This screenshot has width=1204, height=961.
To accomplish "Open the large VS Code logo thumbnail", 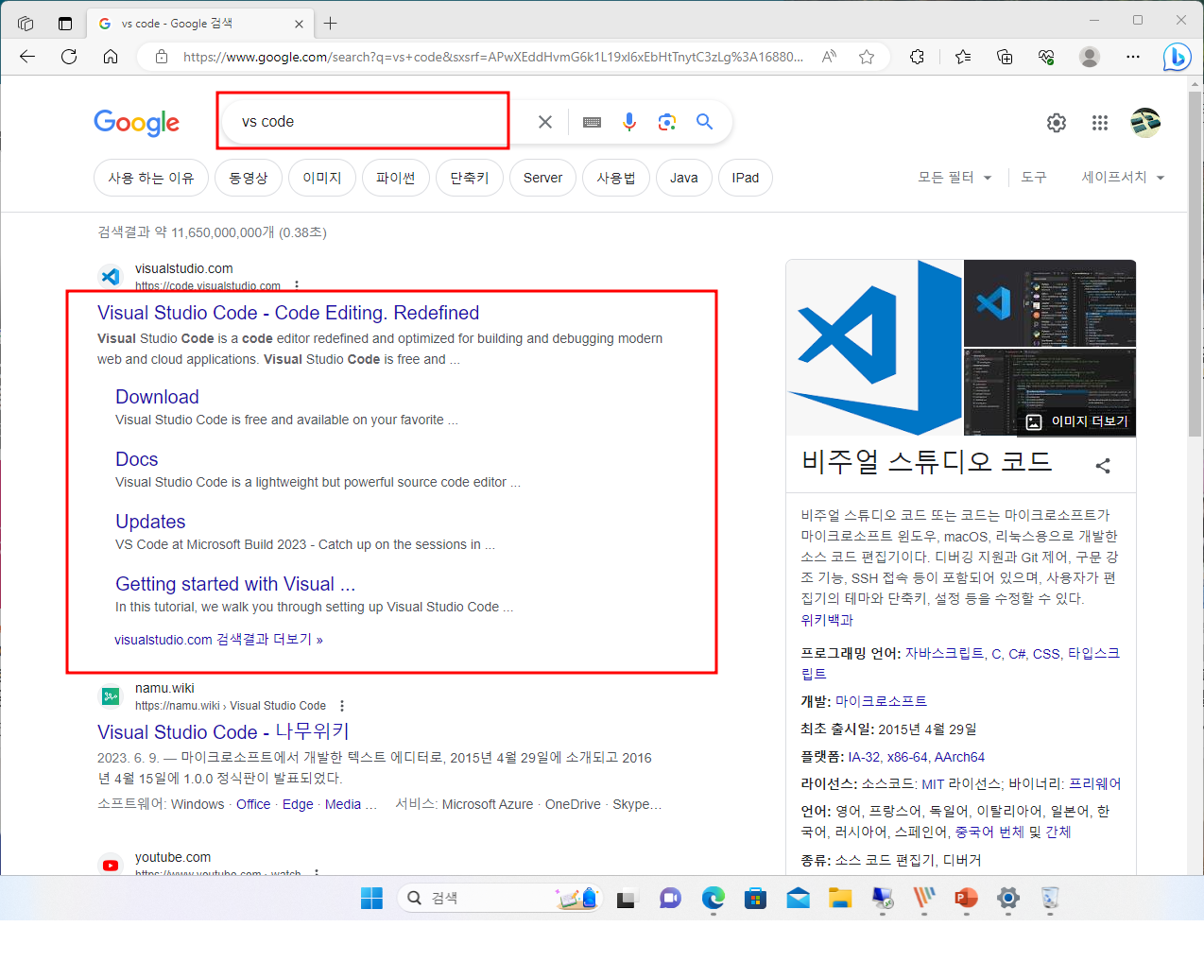I will click(874, 348).
